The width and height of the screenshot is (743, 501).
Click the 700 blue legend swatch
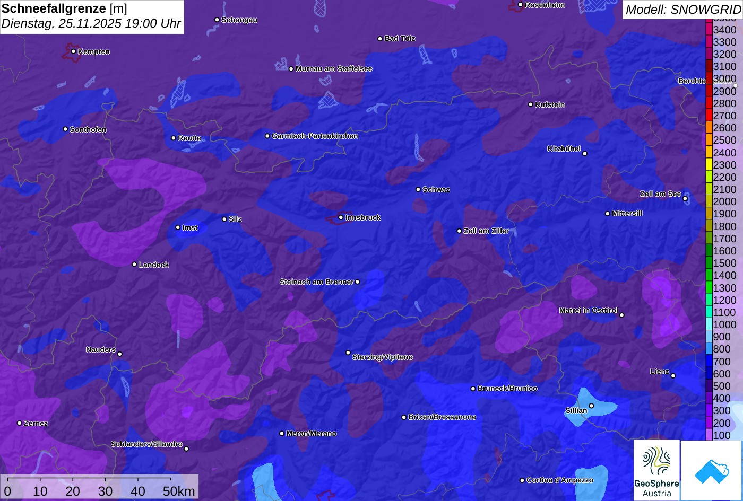point(709,362)
